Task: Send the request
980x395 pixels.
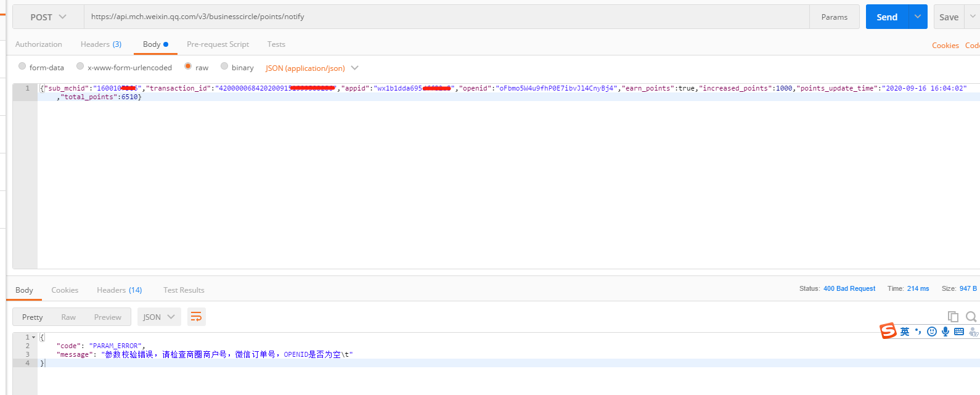Action: [x=887, y=17]
